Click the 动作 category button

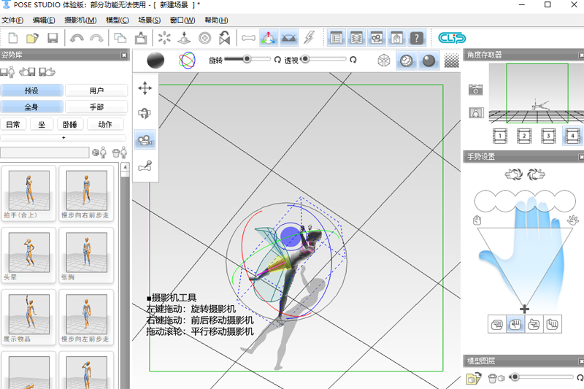[104, 124]
